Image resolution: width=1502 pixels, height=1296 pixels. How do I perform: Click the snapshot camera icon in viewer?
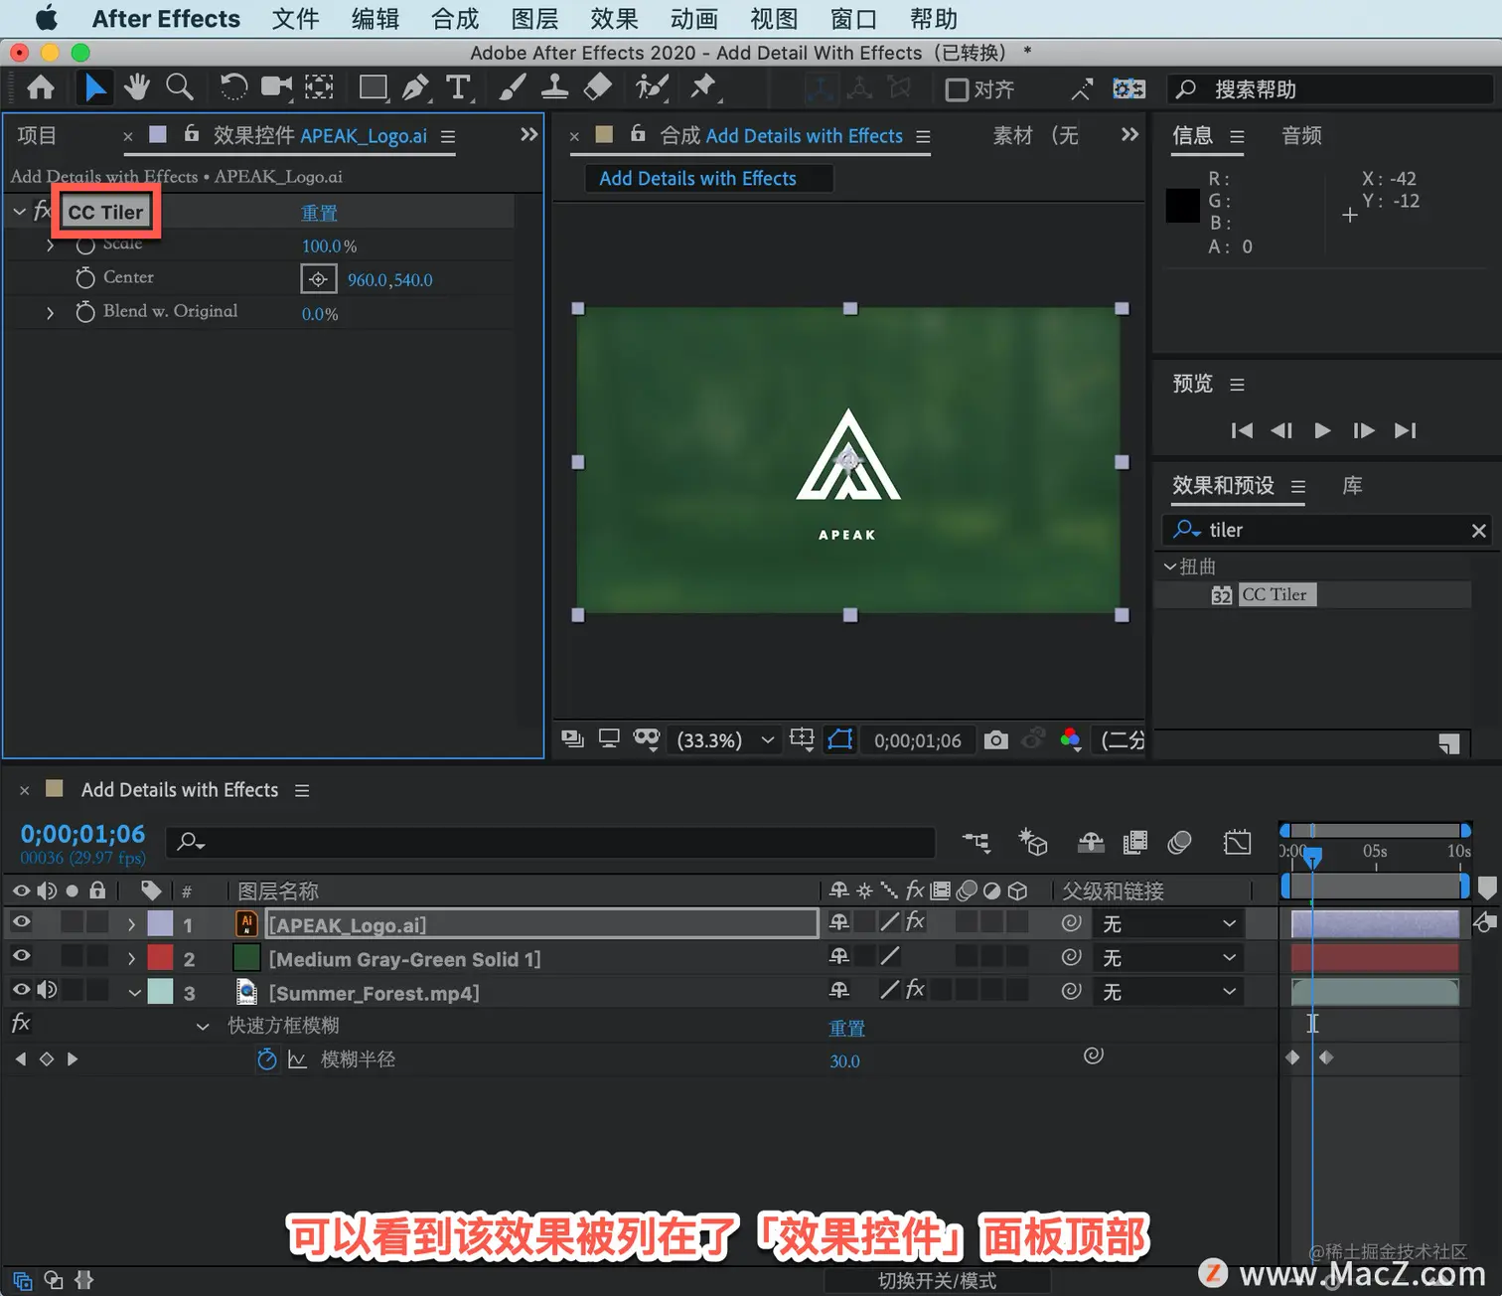995,740
